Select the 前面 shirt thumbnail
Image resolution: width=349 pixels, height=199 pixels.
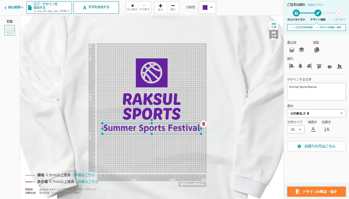coord(10,30)
